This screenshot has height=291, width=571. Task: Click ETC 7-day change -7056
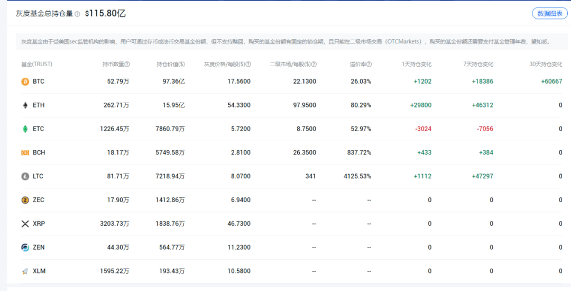[484, 129]
